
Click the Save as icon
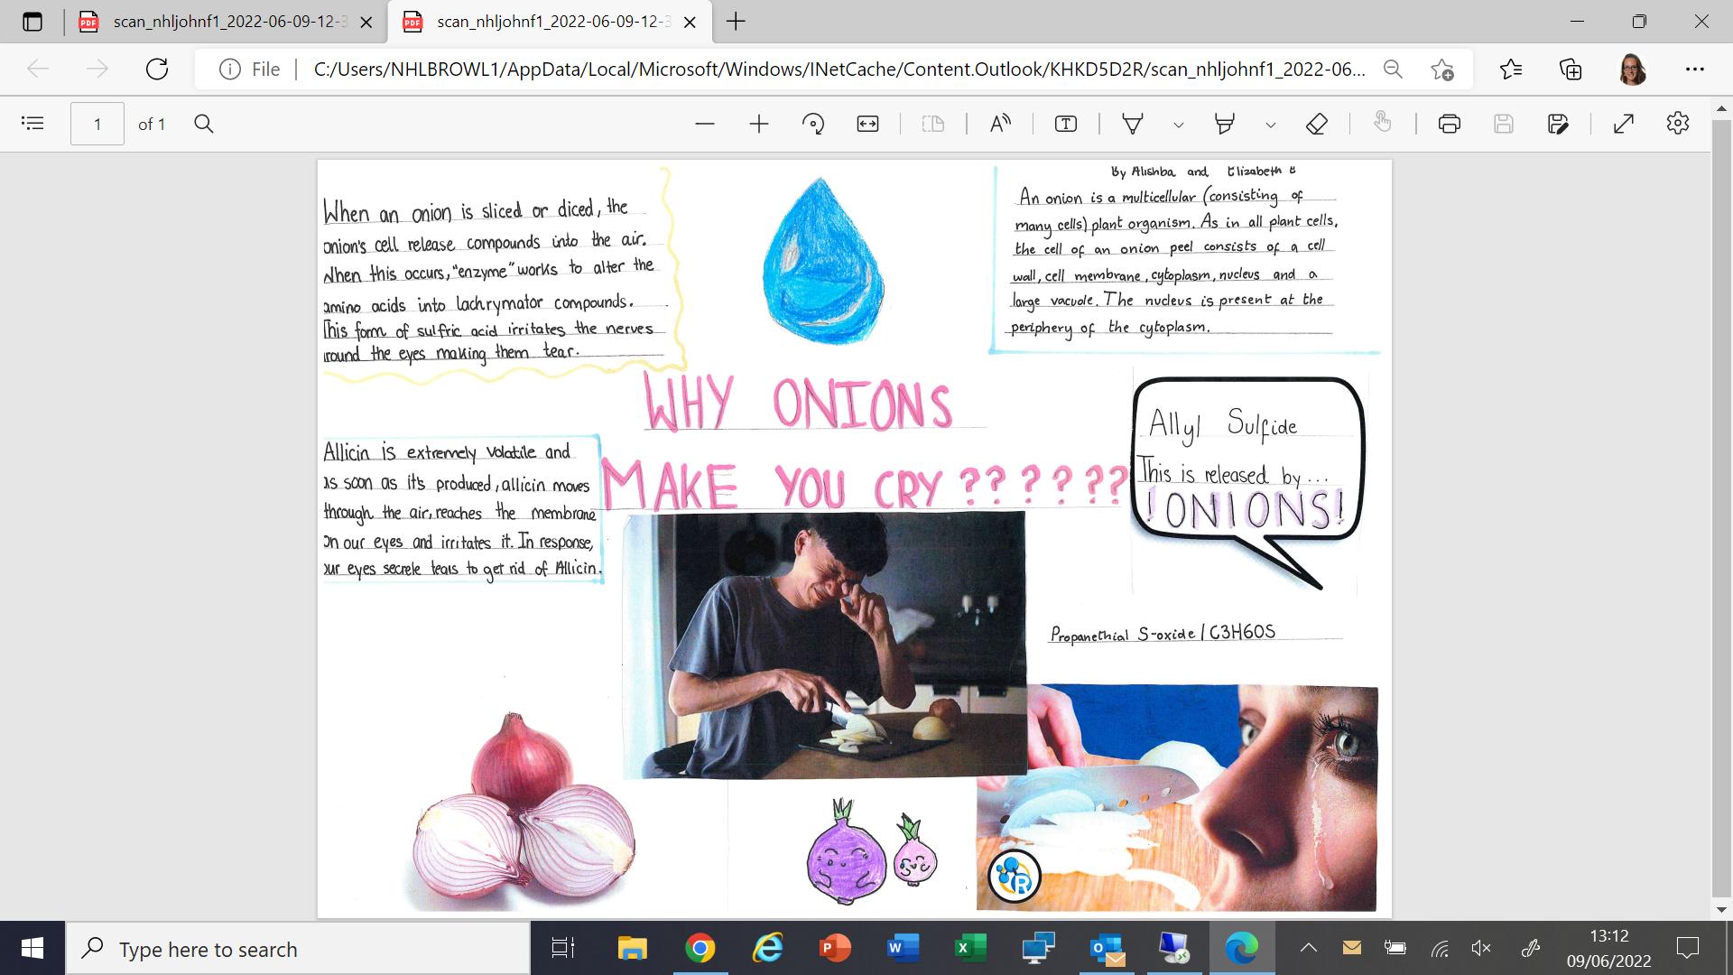click(1558, 124)
